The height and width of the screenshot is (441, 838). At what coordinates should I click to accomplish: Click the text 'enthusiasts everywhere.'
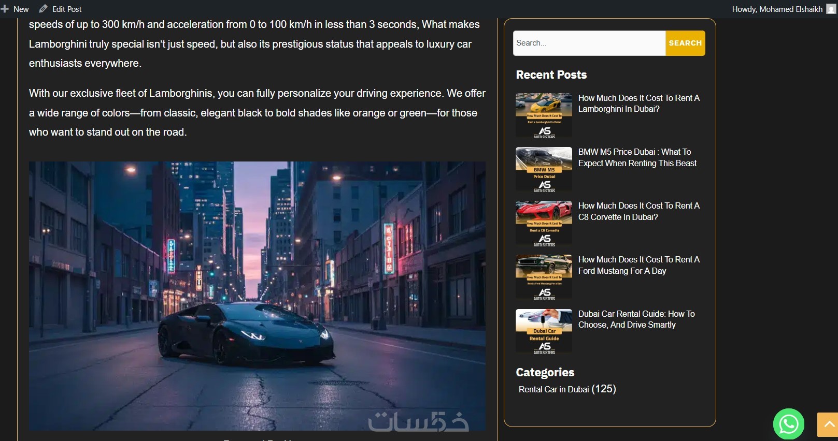tap(85, 63)
